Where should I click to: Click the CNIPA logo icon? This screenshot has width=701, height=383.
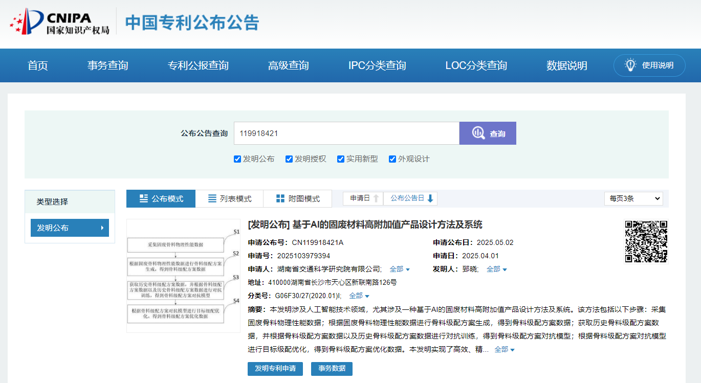pos(27,21)
